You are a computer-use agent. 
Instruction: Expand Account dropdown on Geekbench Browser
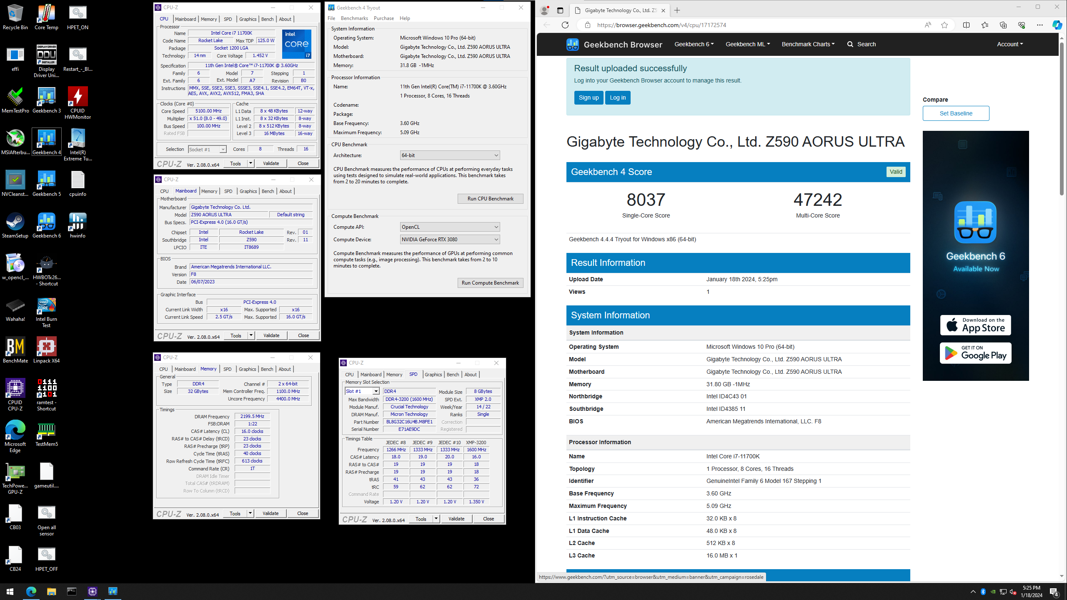pyautogui.click(x=1010, y=44)
